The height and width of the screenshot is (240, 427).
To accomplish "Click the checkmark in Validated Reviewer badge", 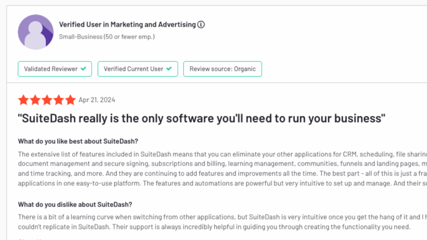I will click(x=83, y=69).
